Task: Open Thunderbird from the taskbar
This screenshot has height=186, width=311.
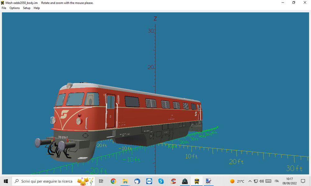Action: click(x=137, y=181)
